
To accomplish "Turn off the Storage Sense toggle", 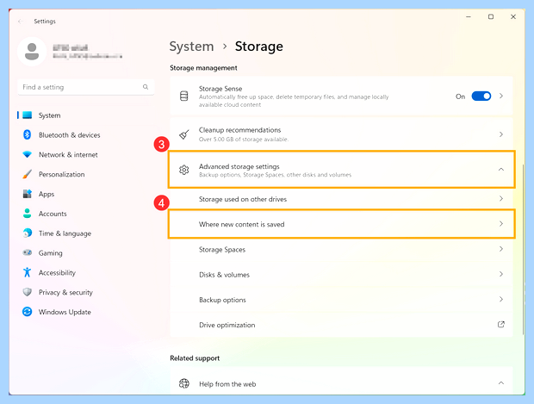I will [481, 96].
